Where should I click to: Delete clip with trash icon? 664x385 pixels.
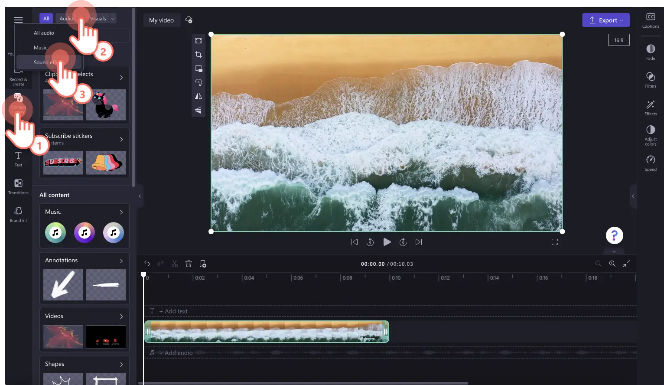click(x=189, y=264)
